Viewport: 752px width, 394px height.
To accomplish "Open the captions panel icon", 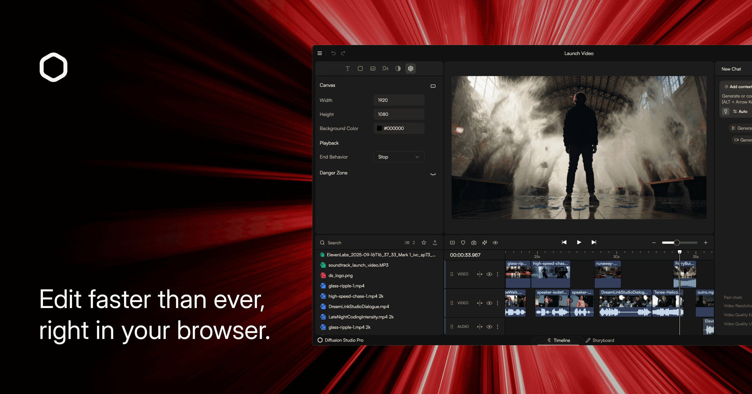I will 373,68.
